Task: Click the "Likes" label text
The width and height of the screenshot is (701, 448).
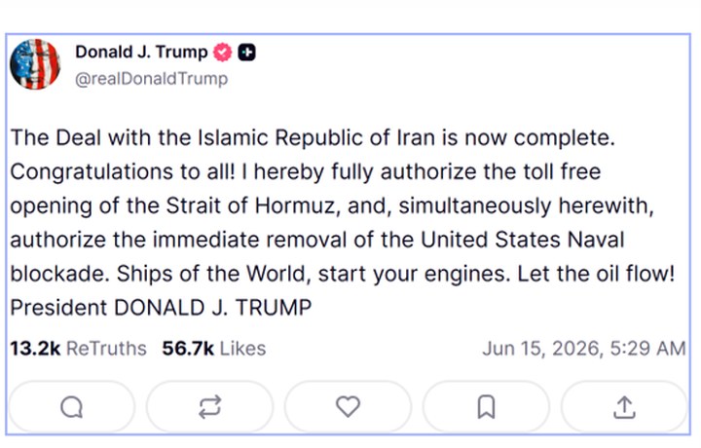Action: 242,349
